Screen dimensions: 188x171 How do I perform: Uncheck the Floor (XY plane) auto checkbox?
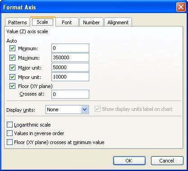[x=12, y=86]
